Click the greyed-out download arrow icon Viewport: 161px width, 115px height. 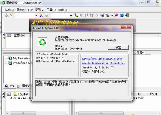pyautogui.click(x=86, y=15)
